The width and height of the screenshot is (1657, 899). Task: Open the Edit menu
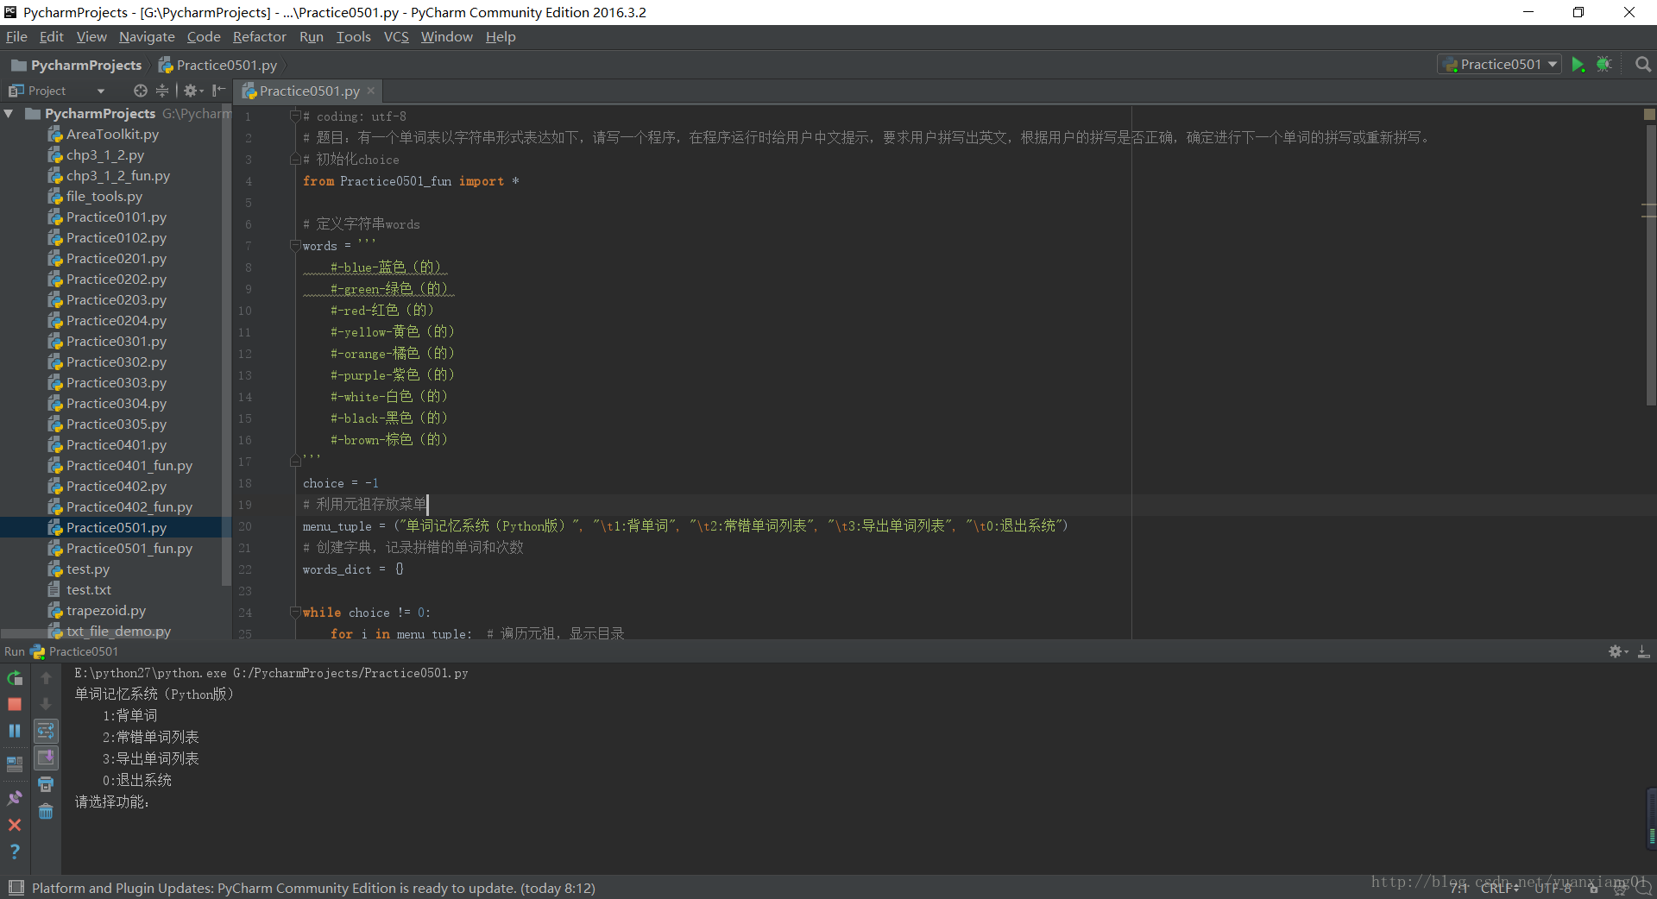(x=52, y=37)
